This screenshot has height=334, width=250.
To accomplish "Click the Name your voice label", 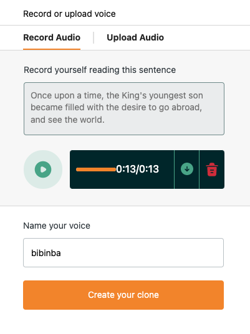I will pos(57,226).
